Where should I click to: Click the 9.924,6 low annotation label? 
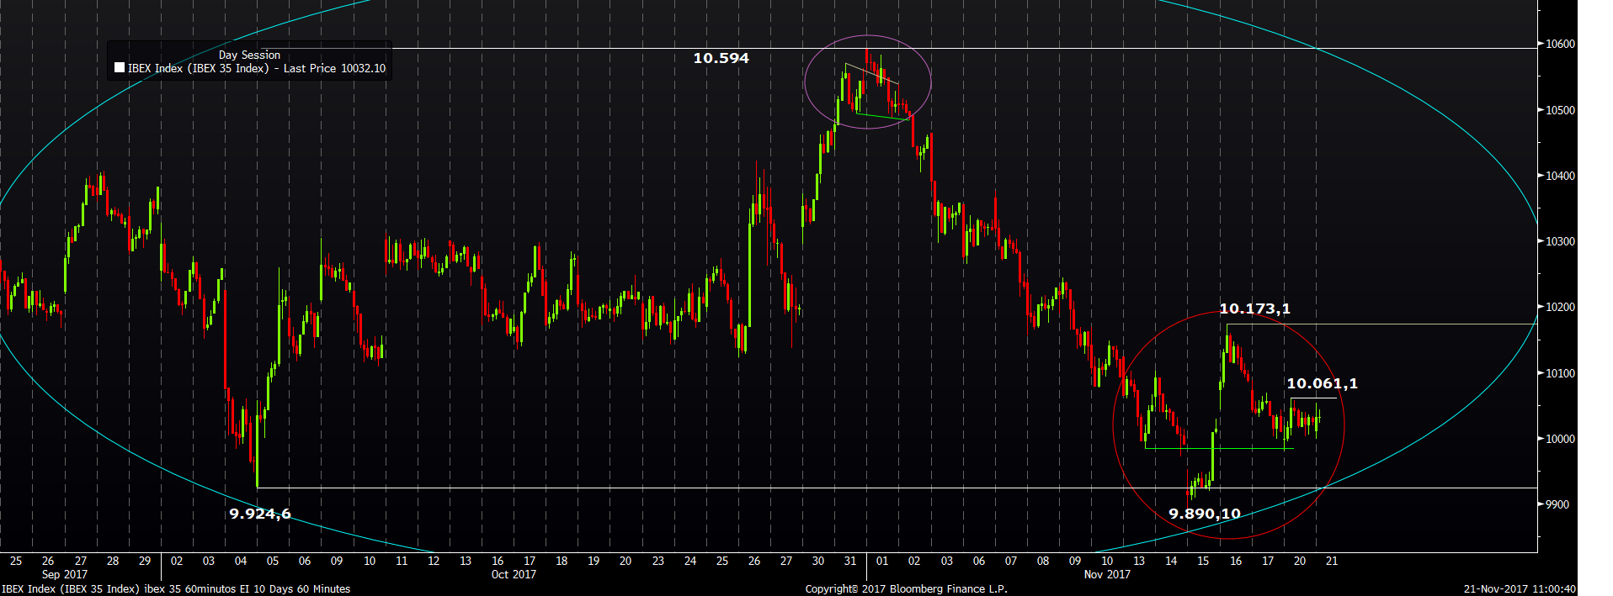tap(260, 514)
